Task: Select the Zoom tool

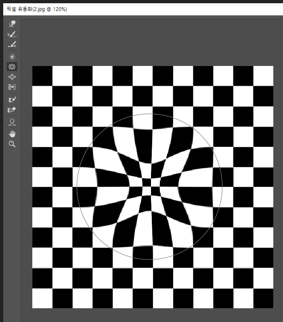Action: coord(12,144)
